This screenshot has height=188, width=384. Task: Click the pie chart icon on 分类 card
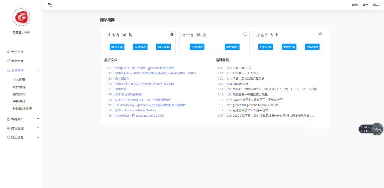(319, 34)
